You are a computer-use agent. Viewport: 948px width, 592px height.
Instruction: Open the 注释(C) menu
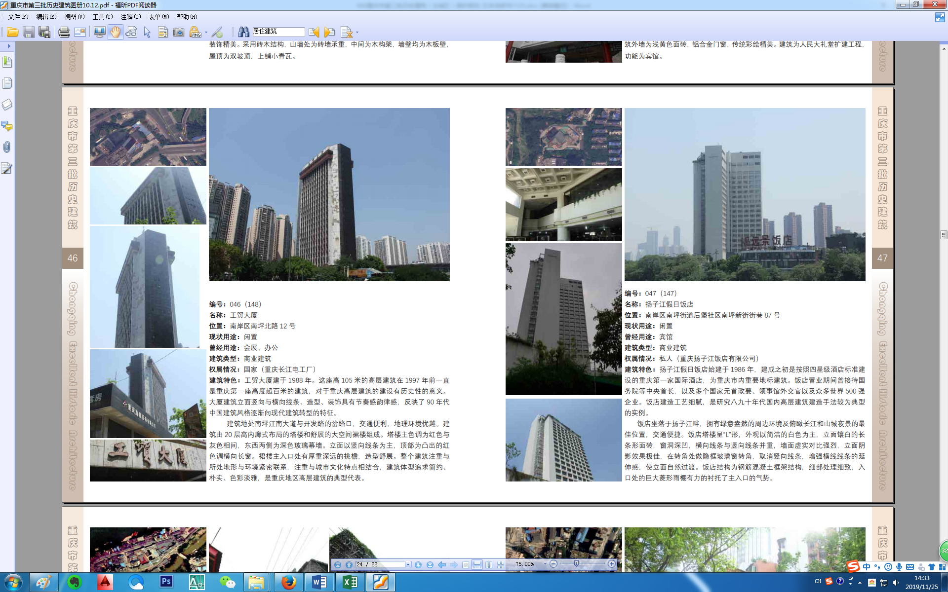pyautogui.click(x=130, y=17)
